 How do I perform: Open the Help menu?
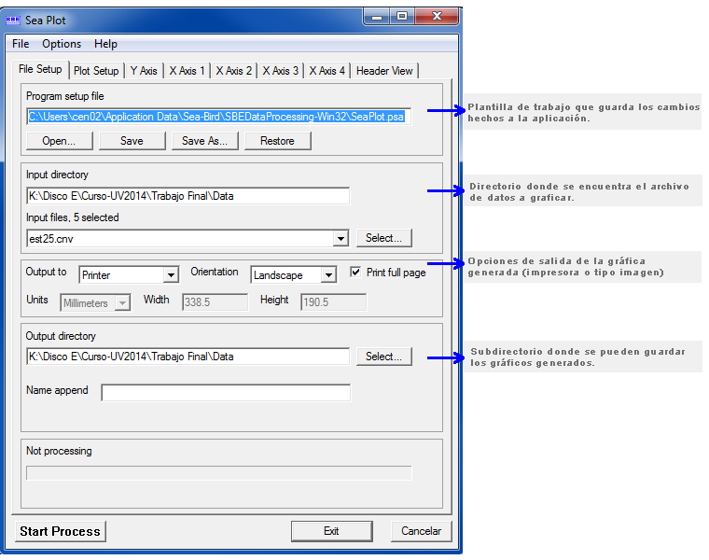(105, 44)
